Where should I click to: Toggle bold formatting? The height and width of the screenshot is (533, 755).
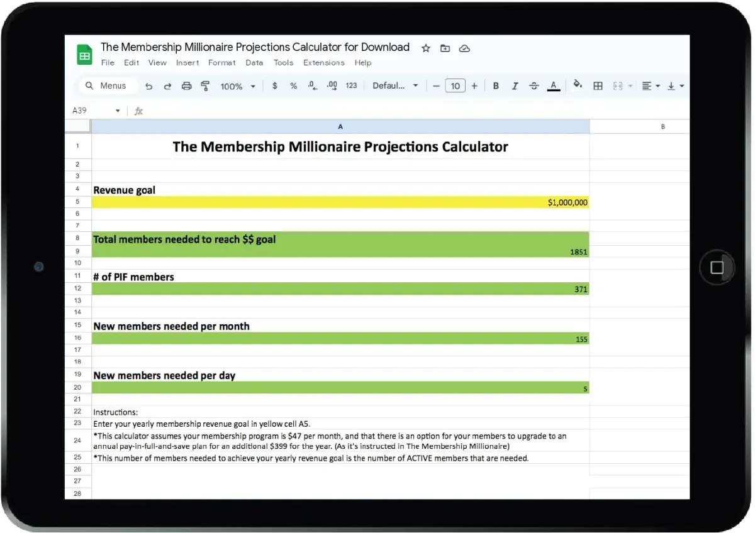point(496,86)
